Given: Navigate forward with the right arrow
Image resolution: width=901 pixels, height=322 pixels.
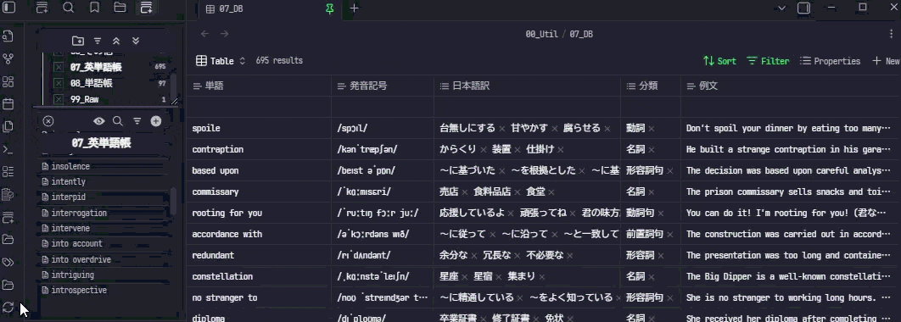Looking at the screenshot, I should tap(225, 34).
